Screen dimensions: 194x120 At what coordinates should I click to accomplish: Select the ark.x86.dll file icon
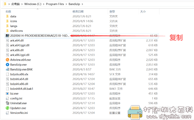7,50
